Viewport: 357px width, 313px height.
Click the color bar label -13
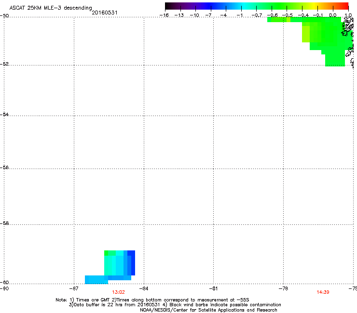(x=179, y=15)
